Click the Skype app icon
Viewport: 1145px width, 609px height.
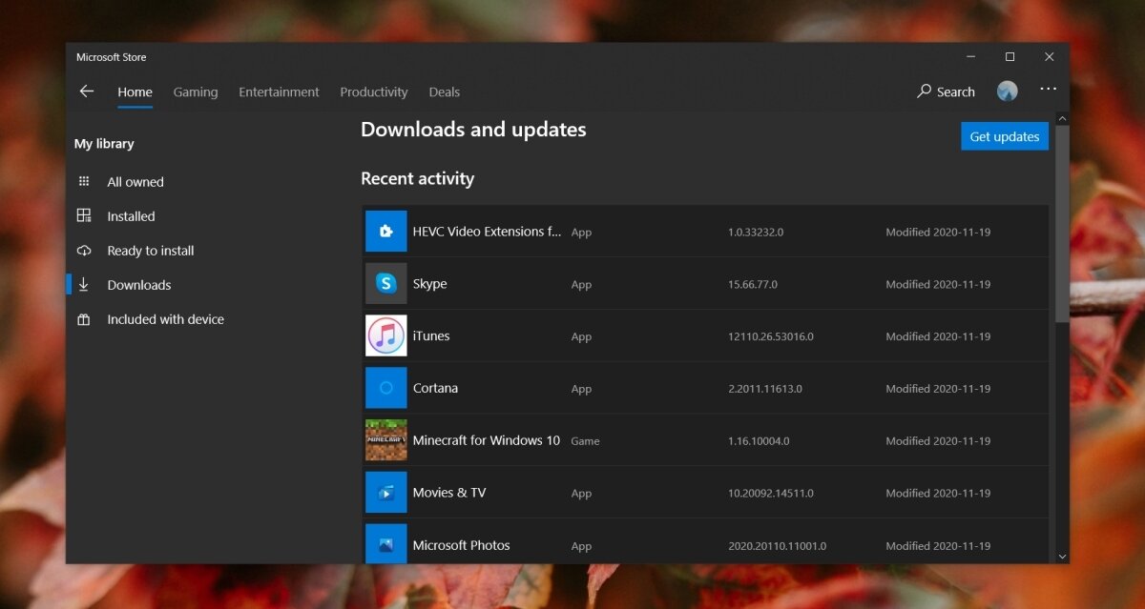(385, 284)
